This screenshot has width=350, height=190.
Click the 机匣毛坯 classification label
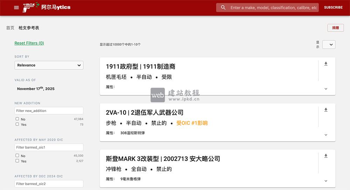click(x=116, y=77)
